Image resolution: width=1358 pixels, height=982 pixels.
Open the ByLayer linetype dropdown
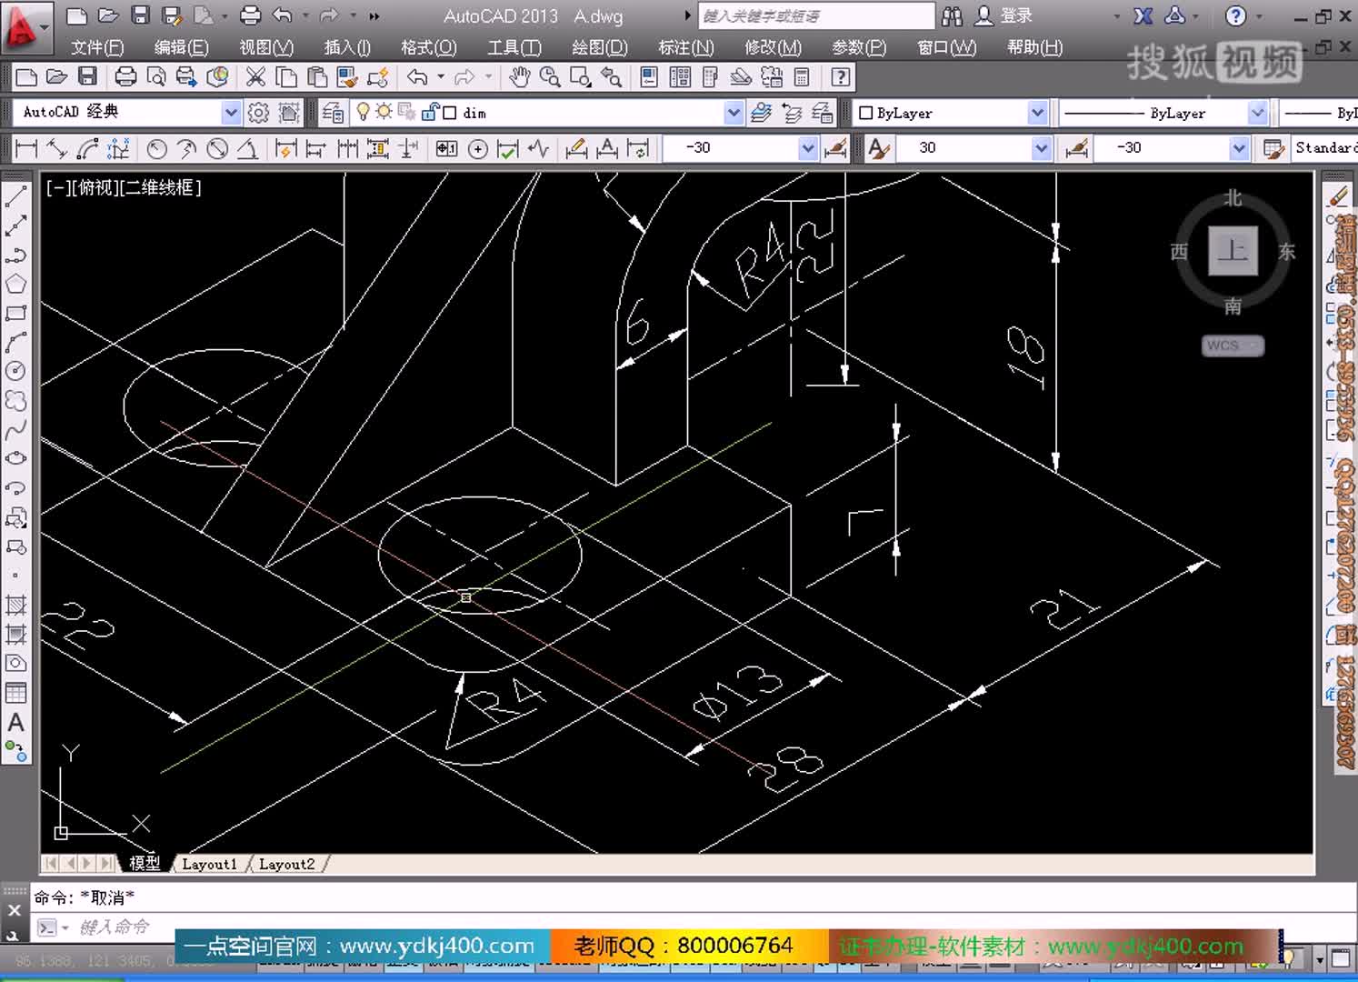point(1257,113)
